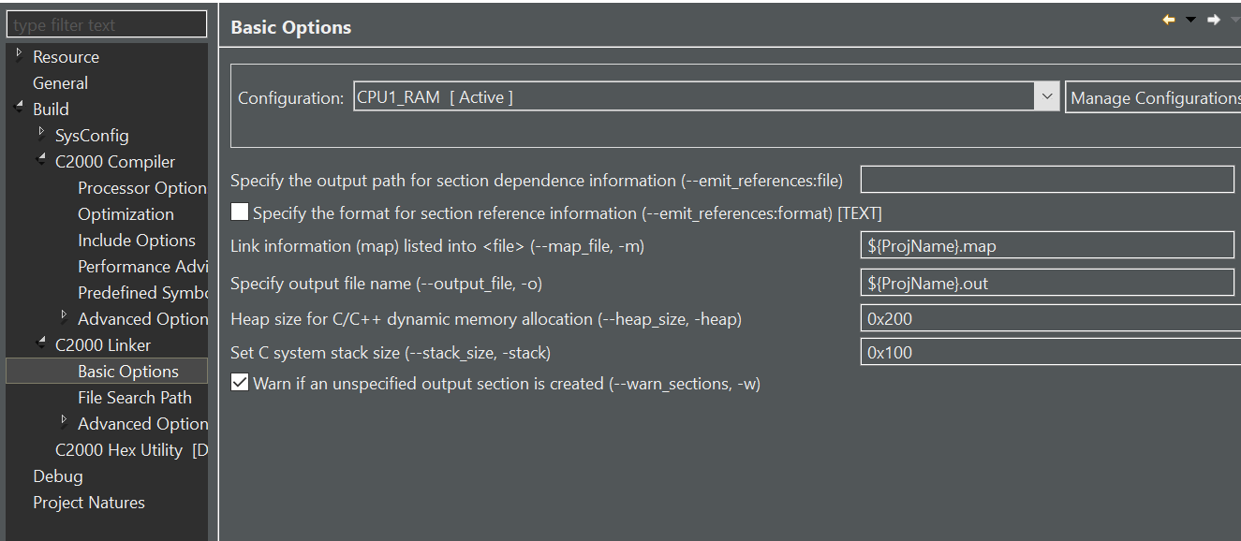Open the Configuration combo box
This screenshot has width=1241, height=541.
(x=1046, y=95)
